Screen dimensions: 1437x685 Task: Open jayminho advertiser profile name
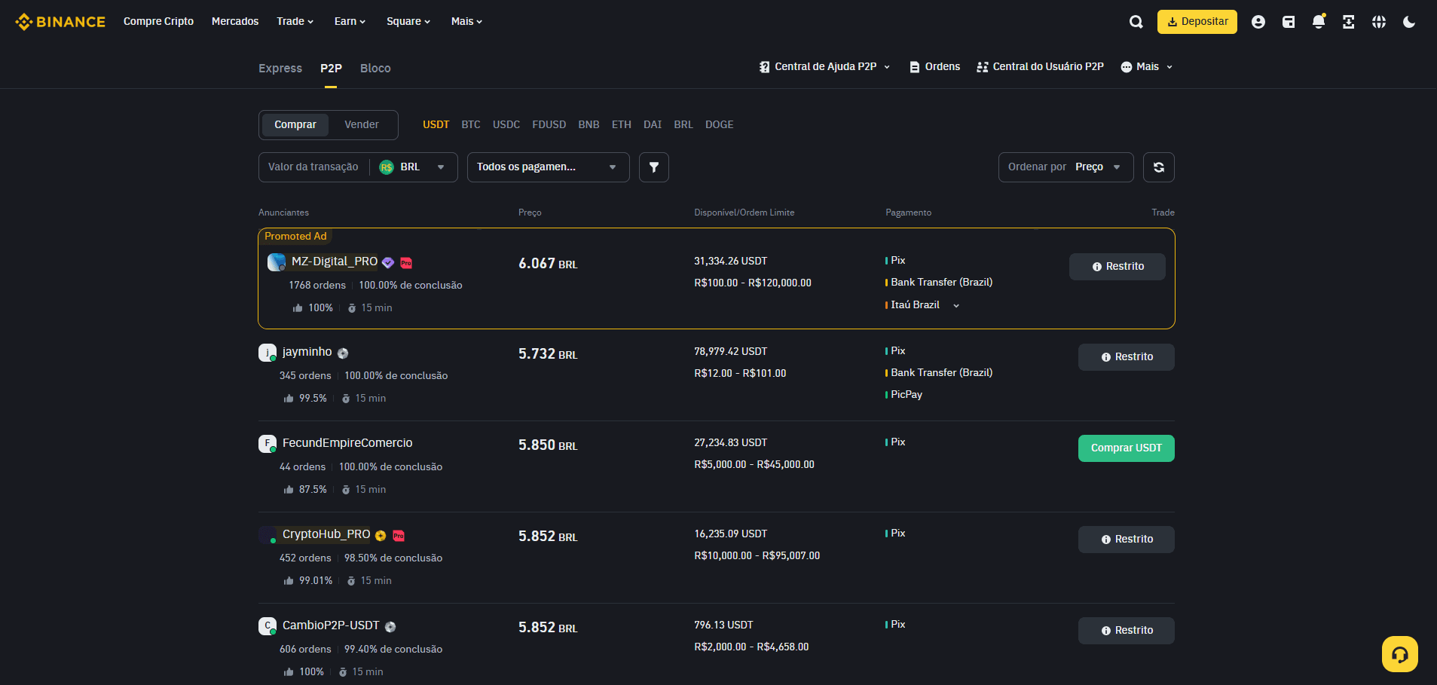[x=307, y=352]
